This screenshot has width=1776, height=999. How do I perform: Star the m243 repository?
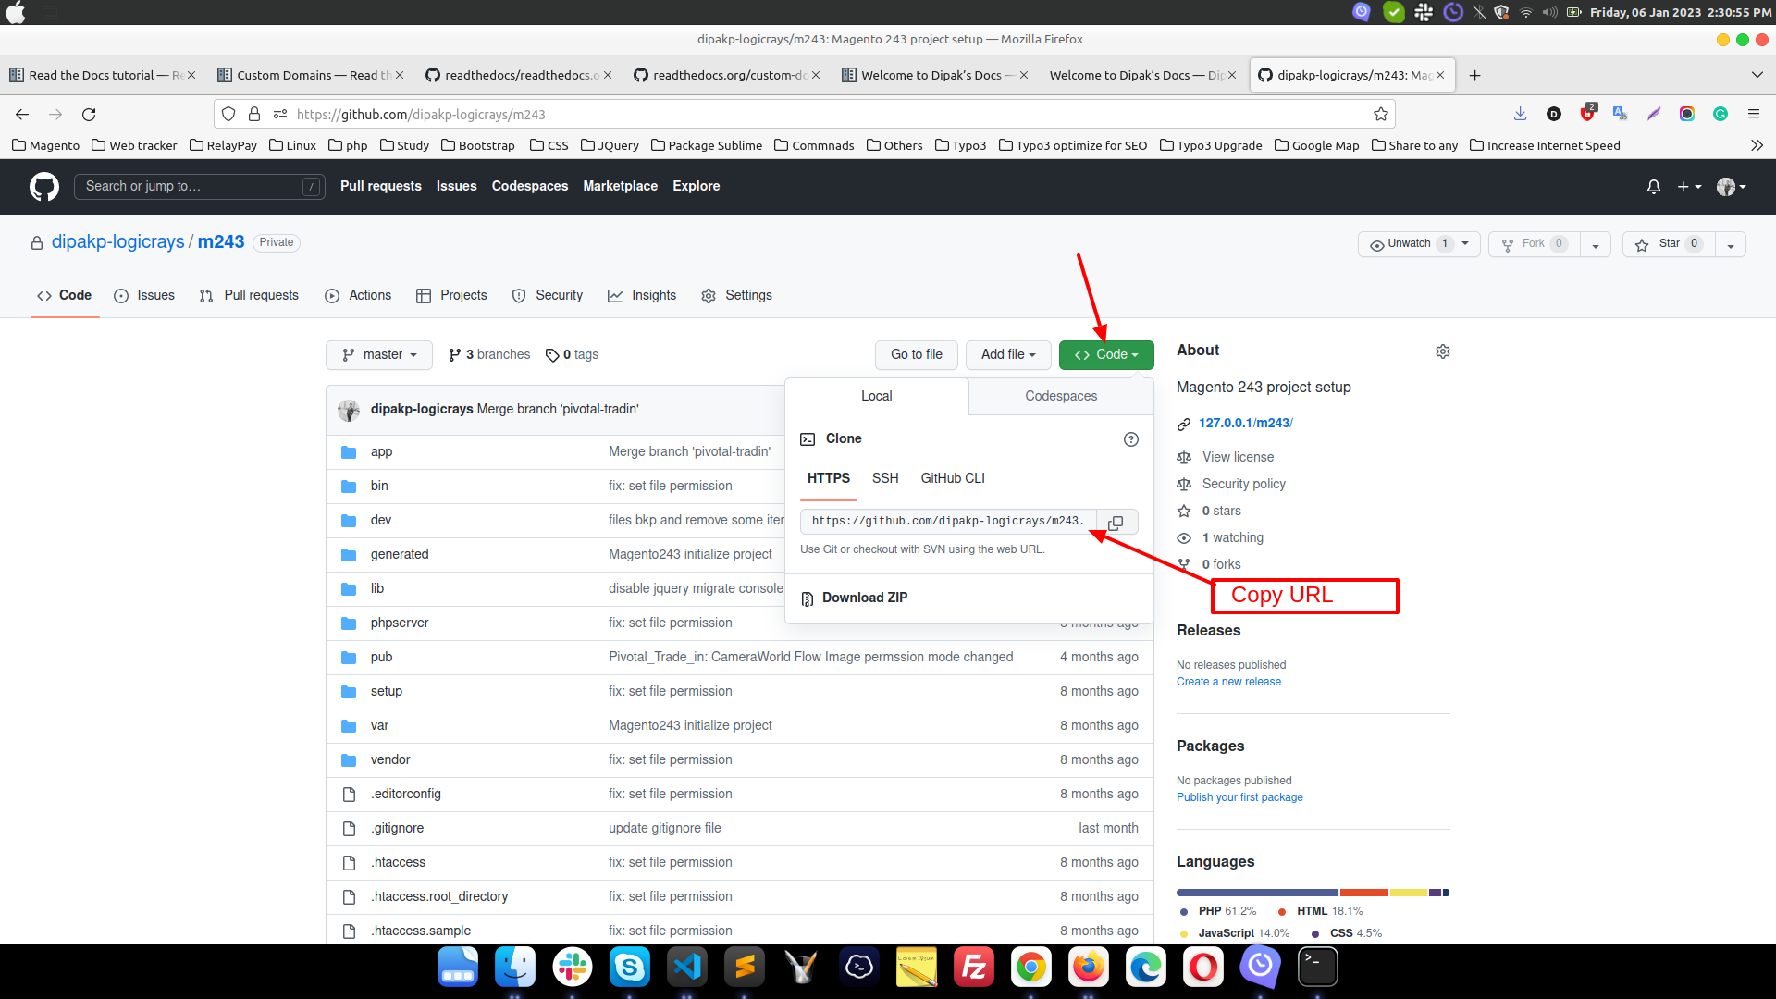pyautogui.click(x=1670, y=244)
